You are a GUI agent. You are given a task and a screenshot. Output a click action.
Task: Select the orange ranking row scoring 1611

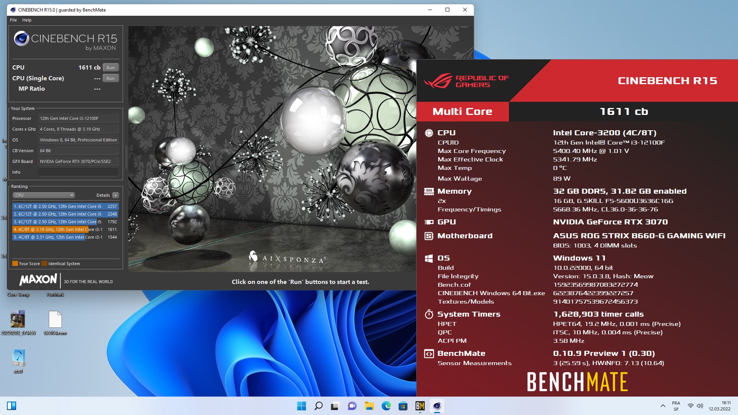coord(65,229)
